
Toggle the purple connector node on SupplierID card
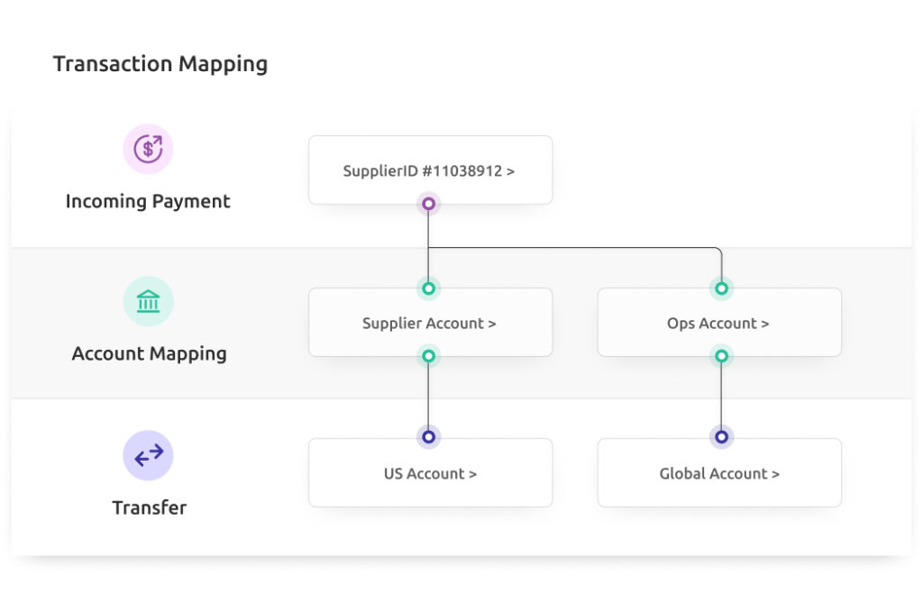coord(428,204)
